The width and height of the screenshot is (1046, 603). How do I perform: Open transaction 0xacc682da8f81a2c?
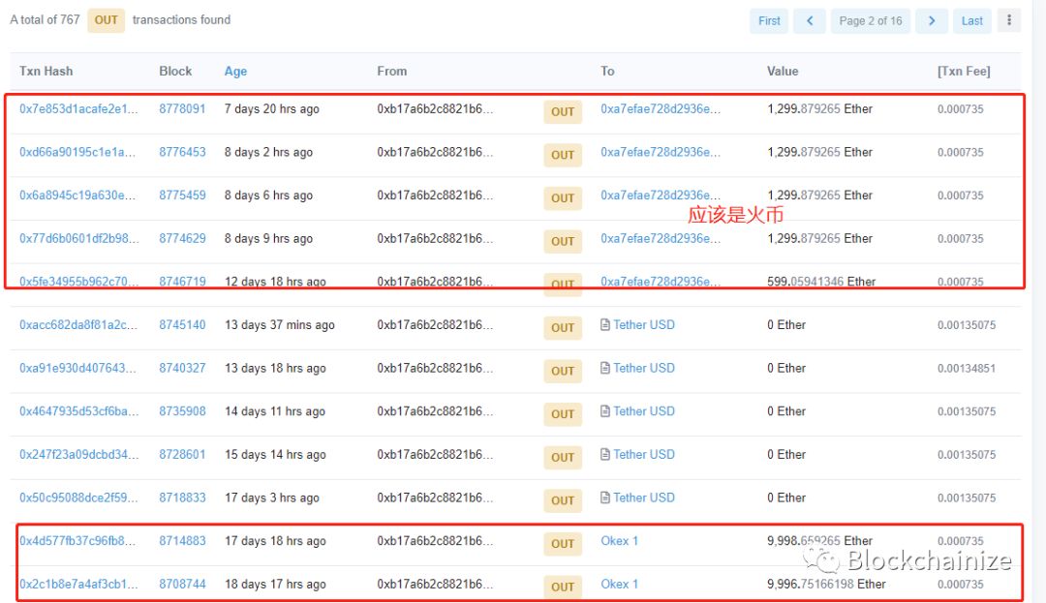pyautogui.click(x=78, y=325)
